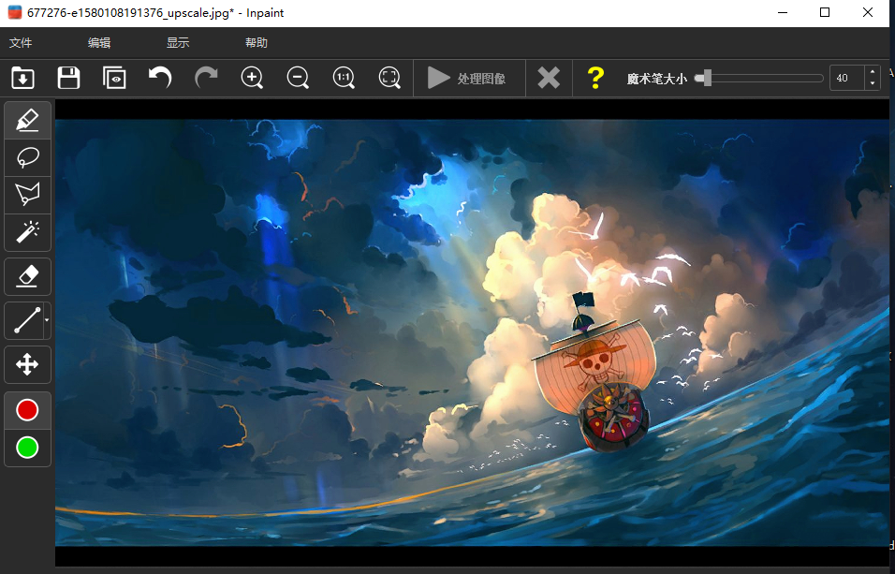Select the Eraser tool
Image resolution: width=895 pixels, height=574 pixels.
(x=27, y=277)
